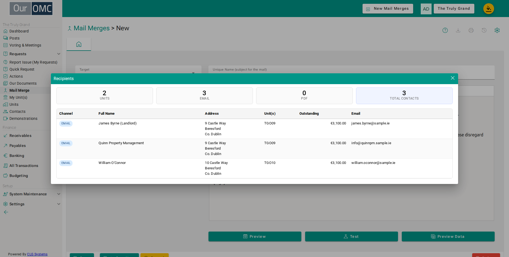Sort by Outstanding column header
509x257 pixels.
pos(309,114)
